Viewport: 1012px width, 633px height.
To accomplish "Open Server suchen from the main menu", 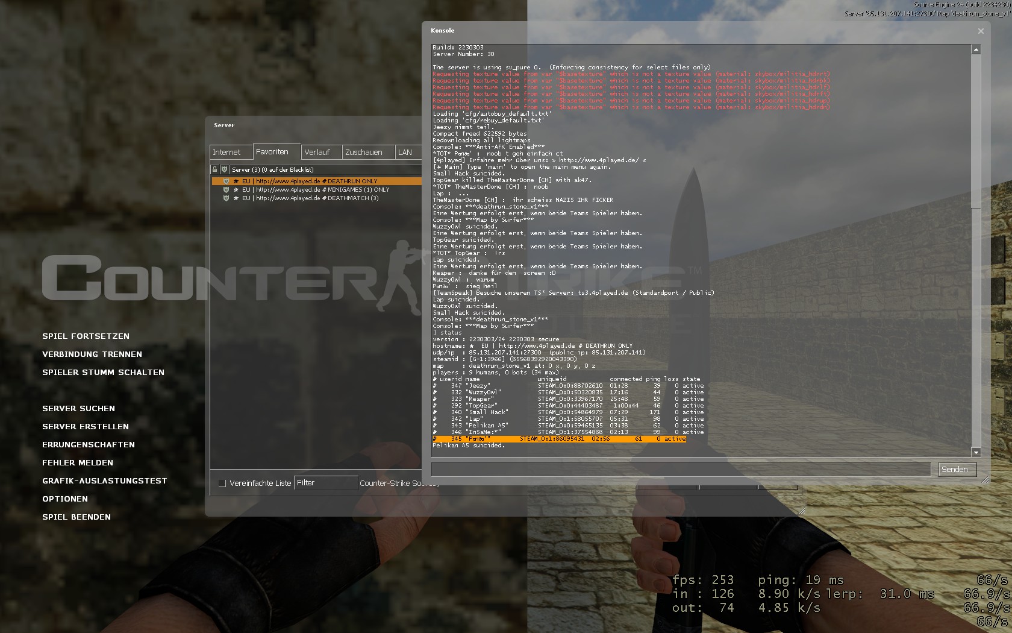I will tap(78, 409).
